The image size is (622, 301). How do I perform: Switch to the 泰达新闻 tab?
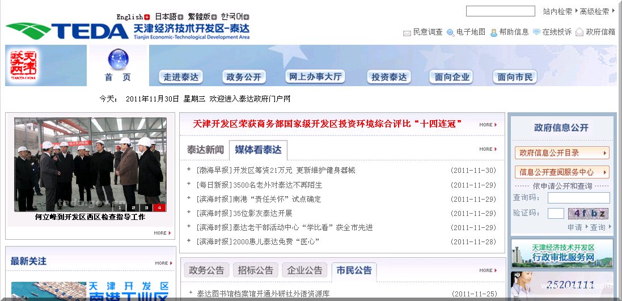(205, 150)
